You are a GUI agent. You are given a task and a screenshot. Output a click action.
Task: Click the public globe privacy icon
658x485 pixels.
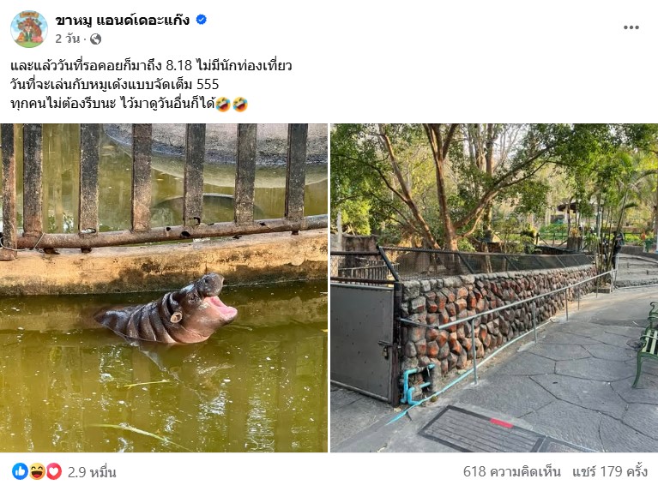coord(96,39)
